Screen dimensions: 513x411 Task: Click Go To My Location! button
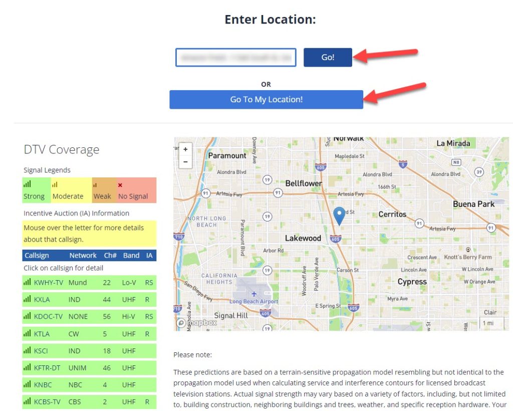tap(267, 99)
